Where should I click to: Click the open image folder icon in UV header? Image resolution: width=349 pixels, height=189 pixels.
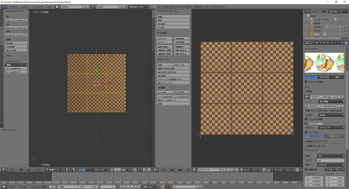[228, 170]
